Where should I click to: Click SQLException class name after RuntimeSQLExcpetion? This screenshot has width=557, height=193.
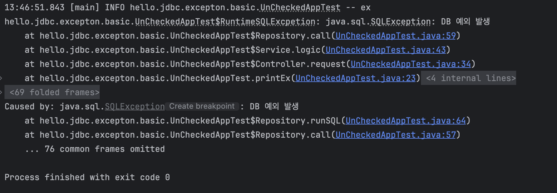pyautogui.click(x=400, y=22)
